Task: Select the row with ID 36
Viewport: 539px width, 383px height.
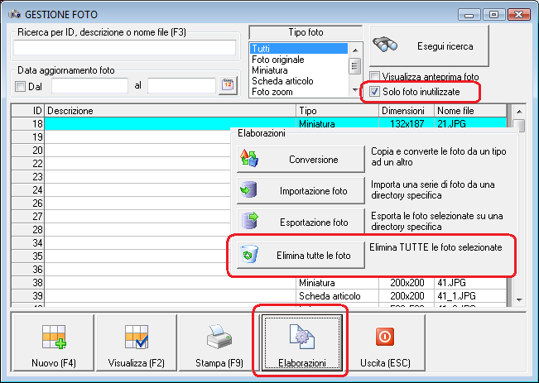Action: pos(121,270)
